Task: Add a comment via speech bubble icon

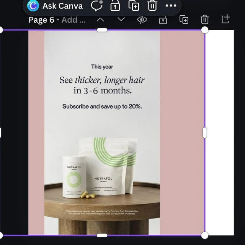Action: click(97, 6)
